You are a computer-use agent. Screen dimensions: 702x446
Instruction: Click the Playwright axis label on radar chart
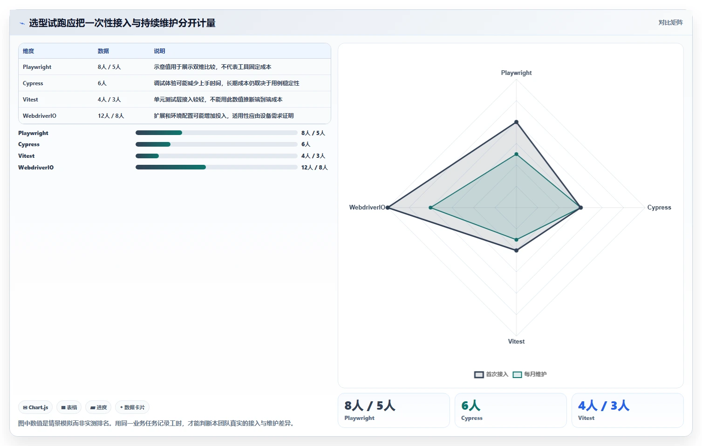tap(516, 73)
